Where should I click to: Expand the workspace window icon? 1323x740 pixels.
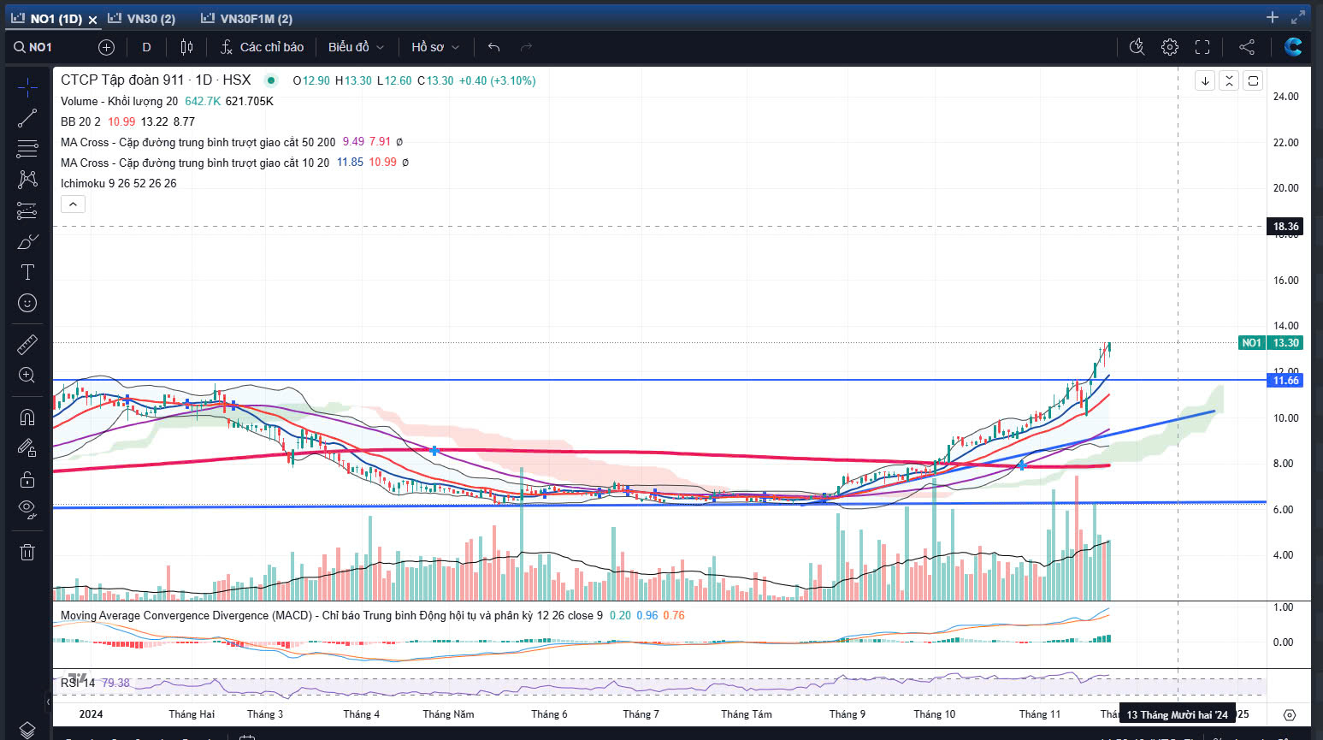(x=1298, y=17)
